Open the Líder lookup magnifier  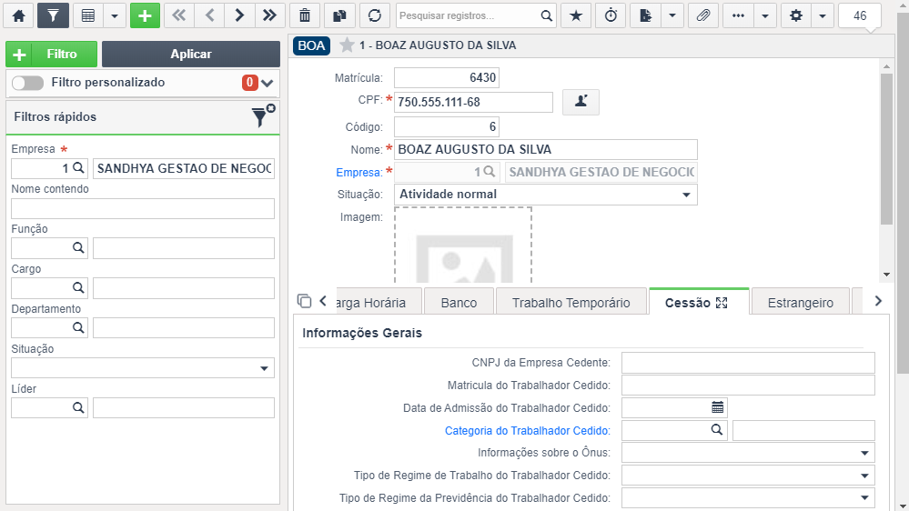click(x=78, y=408)
